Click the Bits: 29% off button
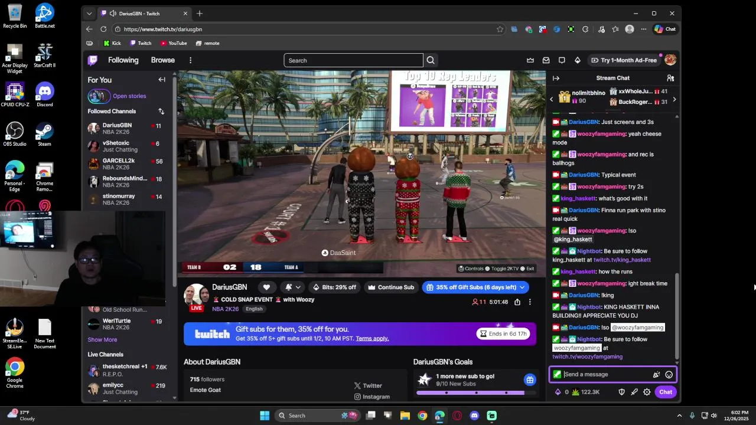The image size is (756, 425). (334, 287)
